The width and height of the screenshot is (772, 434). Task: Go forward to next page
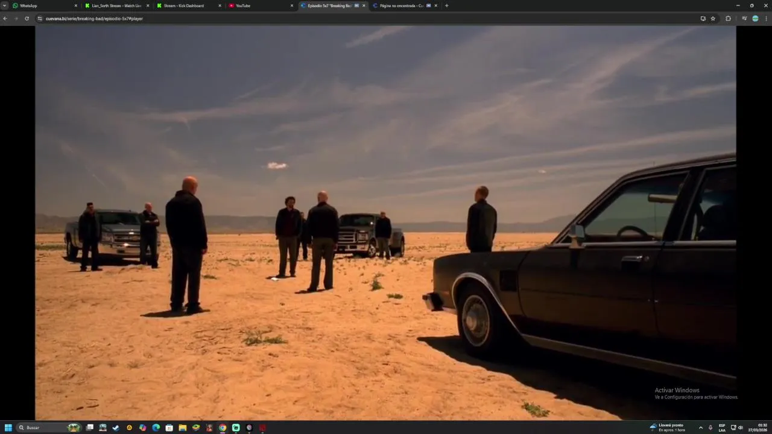point(16,19)
